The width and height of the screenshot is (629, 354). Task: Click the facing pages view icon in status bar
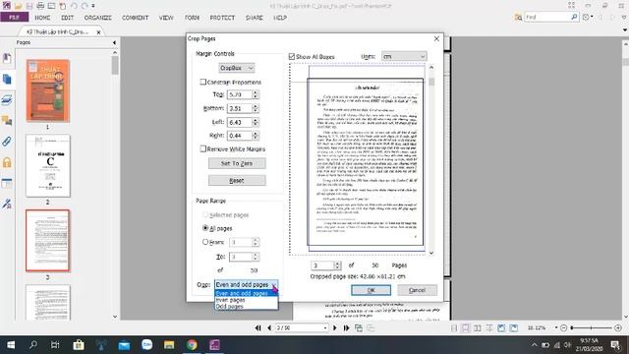coord(478,327)
